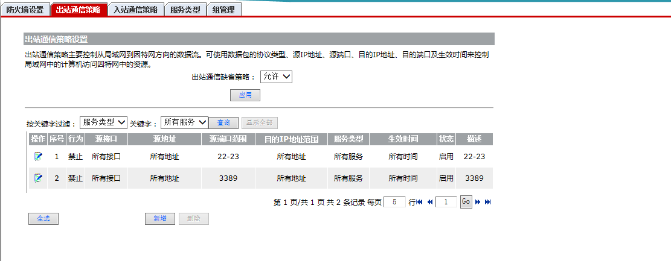Viewport: 671px width, 261px height.
Task: Go to the next page of records
Action: coord(478,202)
